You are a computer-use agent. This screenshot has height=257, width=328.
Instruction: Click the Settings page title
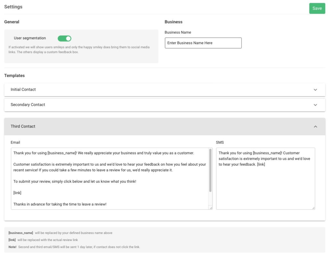coord(13,6)
